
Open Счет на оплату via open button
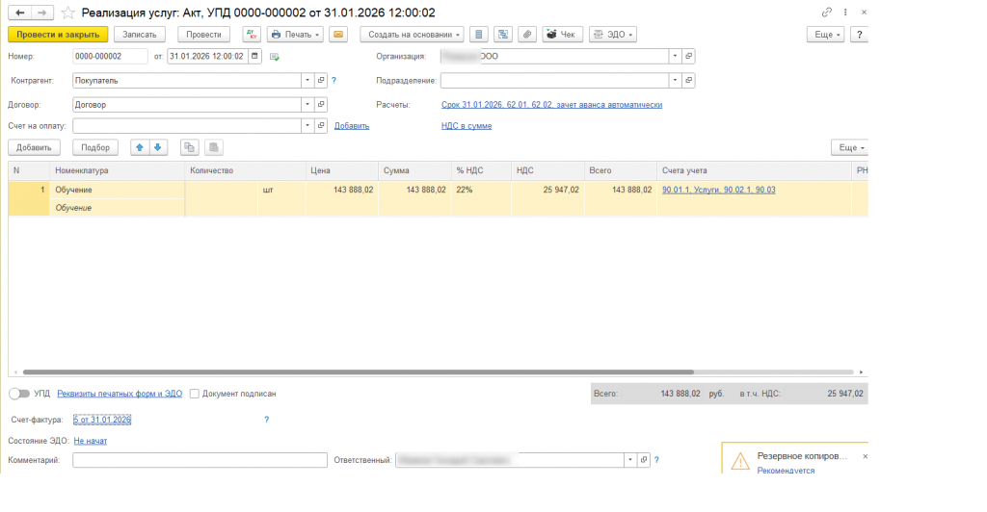tap(321, 126)
